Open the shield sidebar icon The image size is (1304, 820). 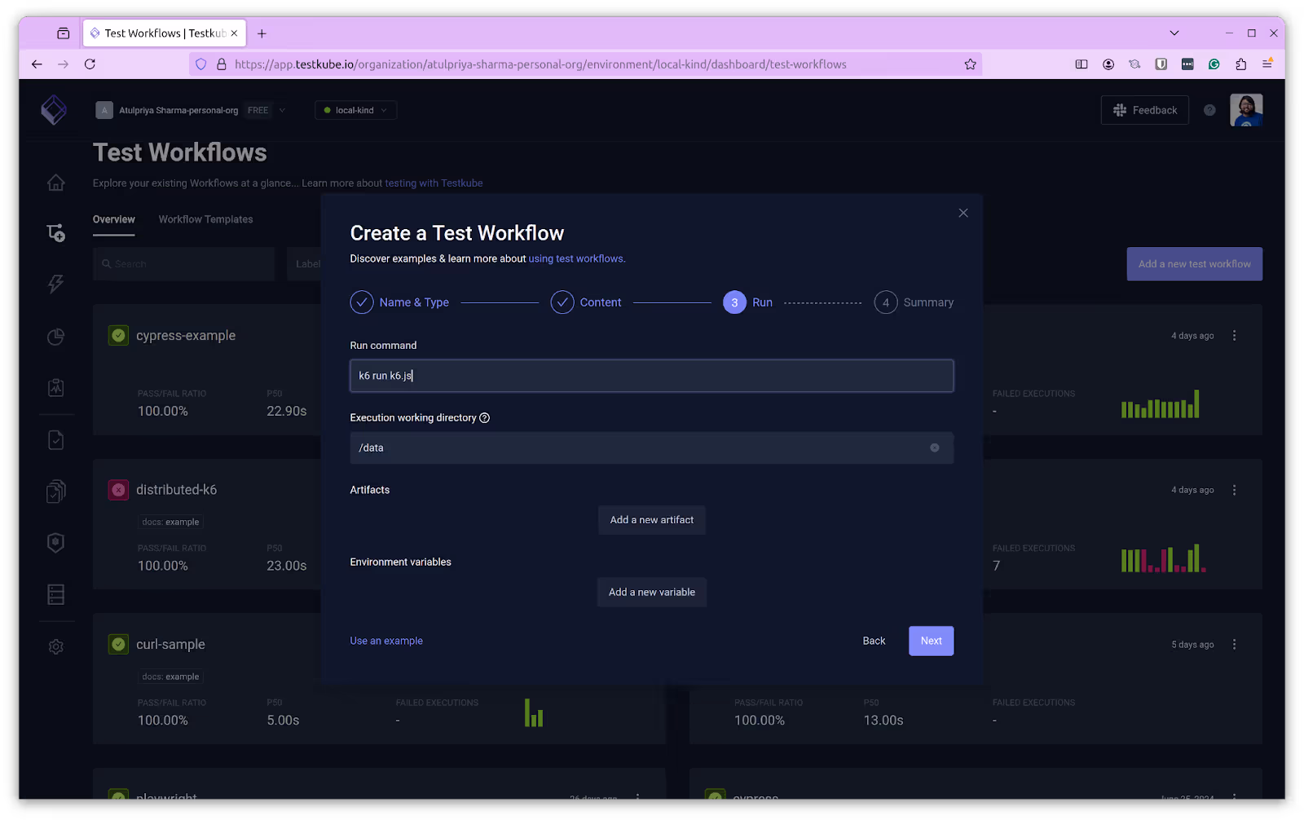[x=55, y=543]
